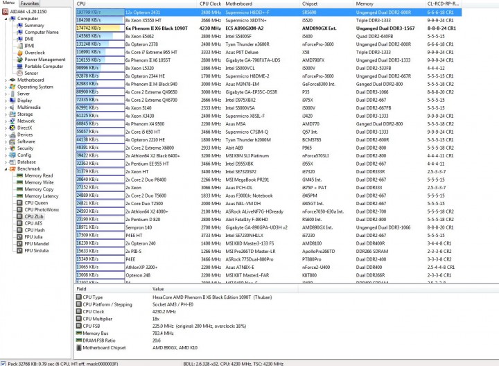
Task: Sort by the CPU column header
Action: click(136, 4)
